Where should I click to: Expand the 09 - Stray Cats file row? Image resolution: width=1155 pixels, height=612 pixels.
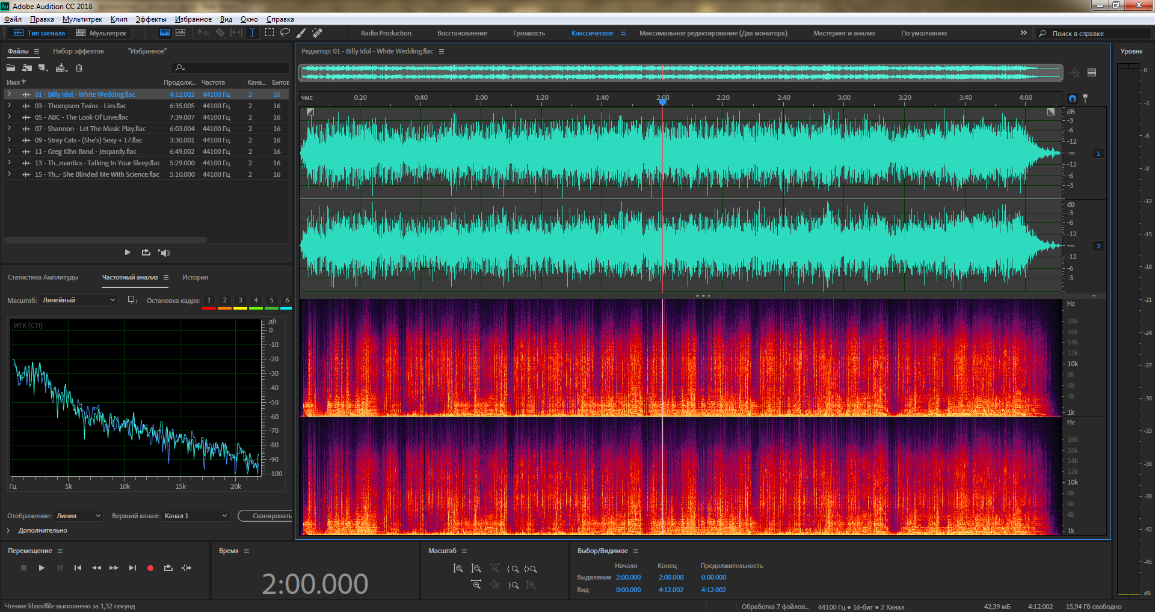[x=9, y=140]
